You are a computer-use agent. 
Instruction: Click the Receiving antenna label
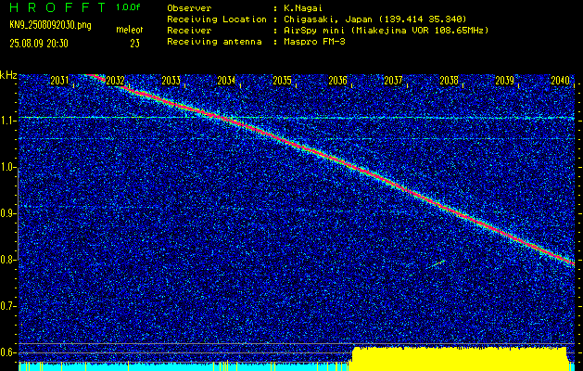coord(214,42)
